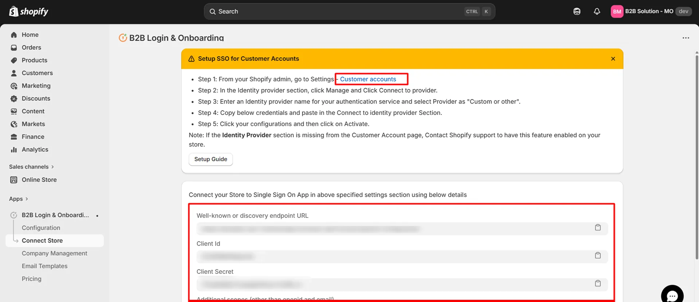Click the B2B Solution - MO store name
This screenshot has width=699, height=302.
[x=649, y=11]
